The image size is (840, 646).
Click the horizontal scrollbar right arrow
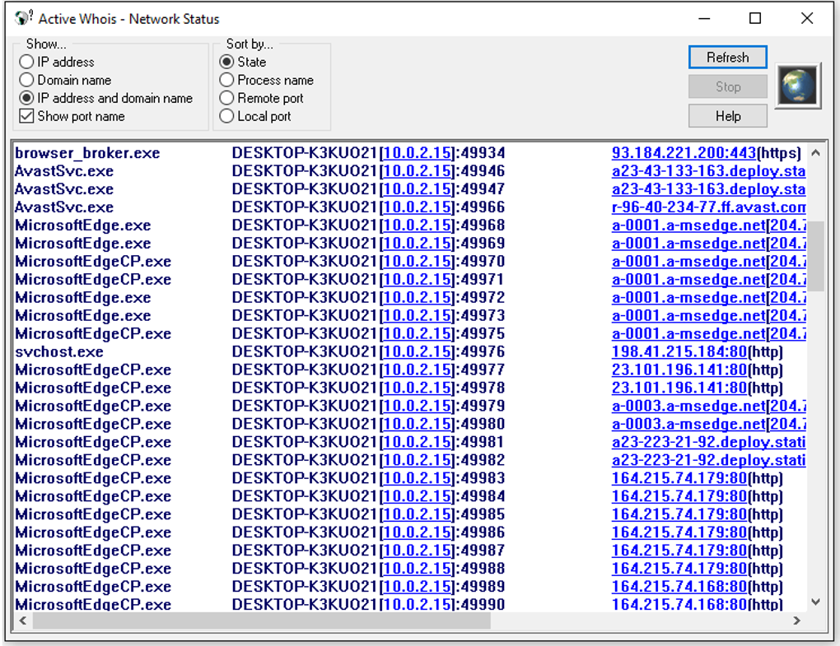tap(796, 620)
